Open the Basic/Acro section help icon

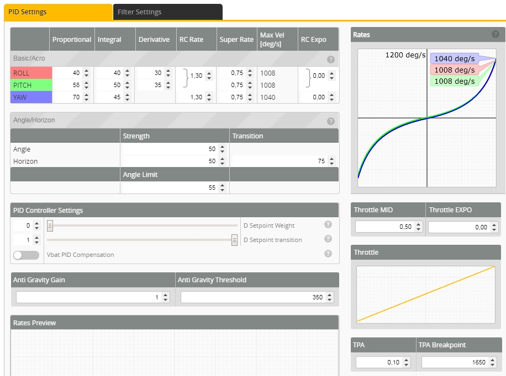(x=330, y=60)
